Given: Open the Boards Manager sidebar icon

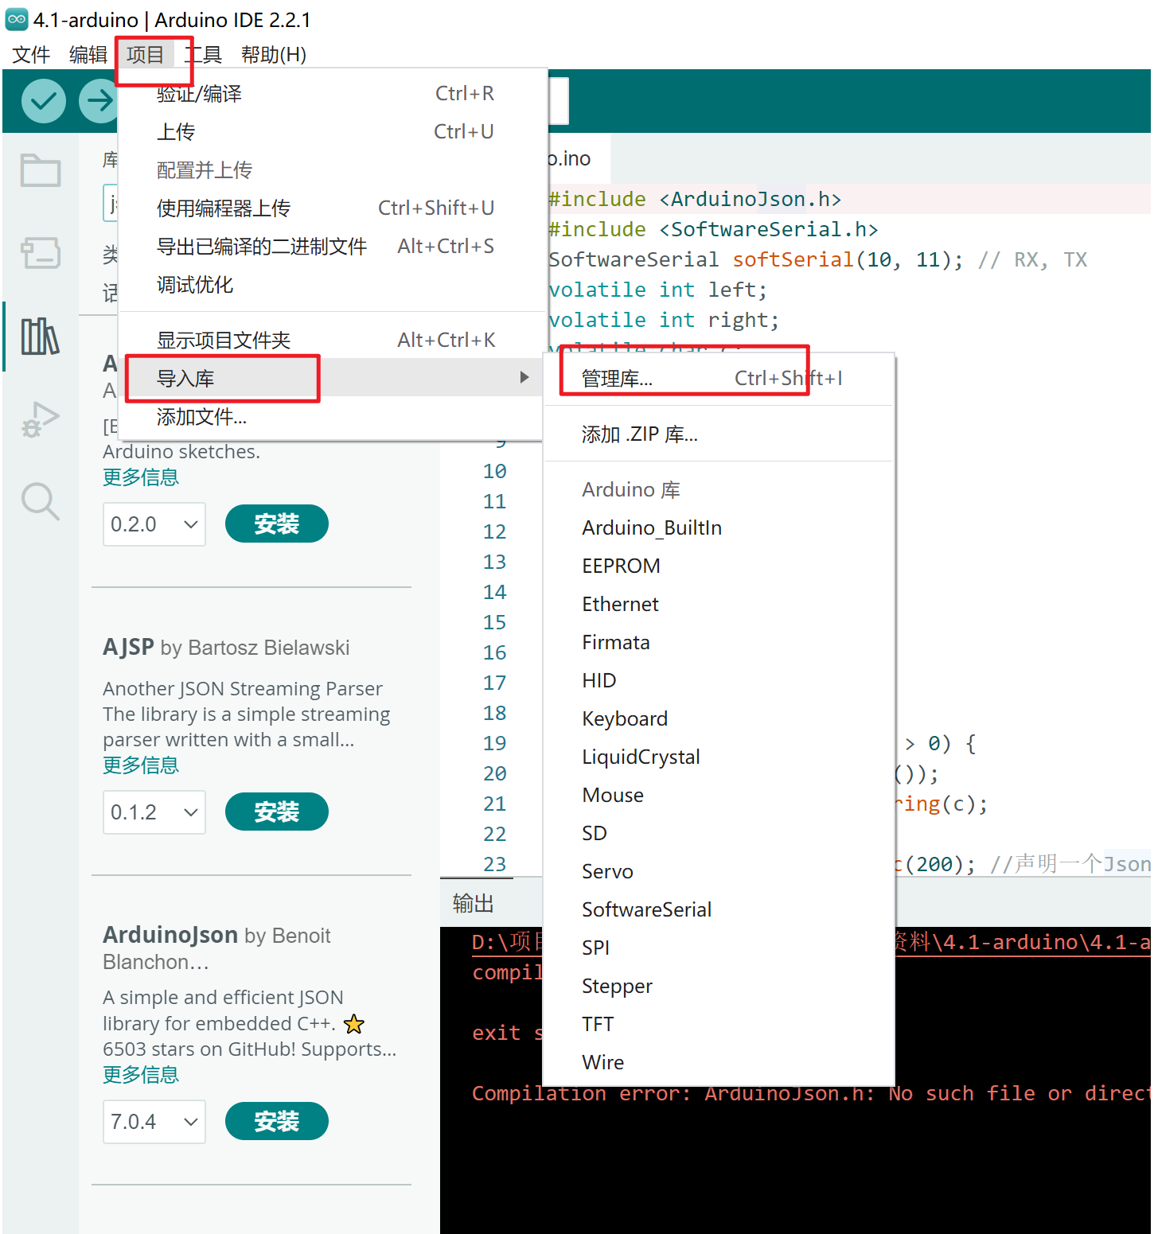Looking at the screenshot, I should tap(41, 253).
